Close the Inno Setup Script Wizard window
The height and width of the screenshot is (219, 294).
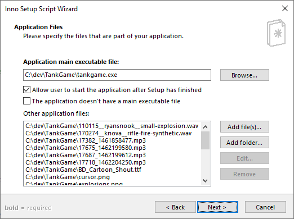pyautogui.click(x=285, y=8)
